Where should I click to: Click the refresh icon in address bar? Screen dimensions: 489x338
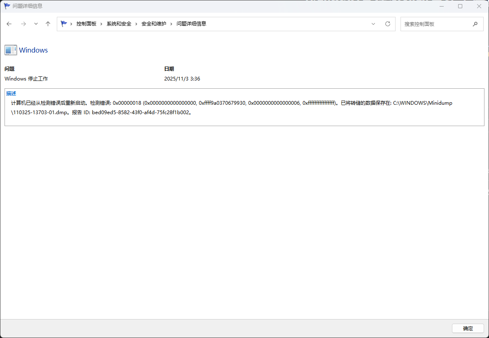click(387, 24)
